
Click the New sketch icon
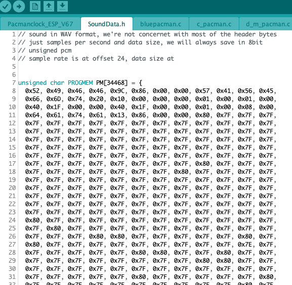click(x=35, y=7)
